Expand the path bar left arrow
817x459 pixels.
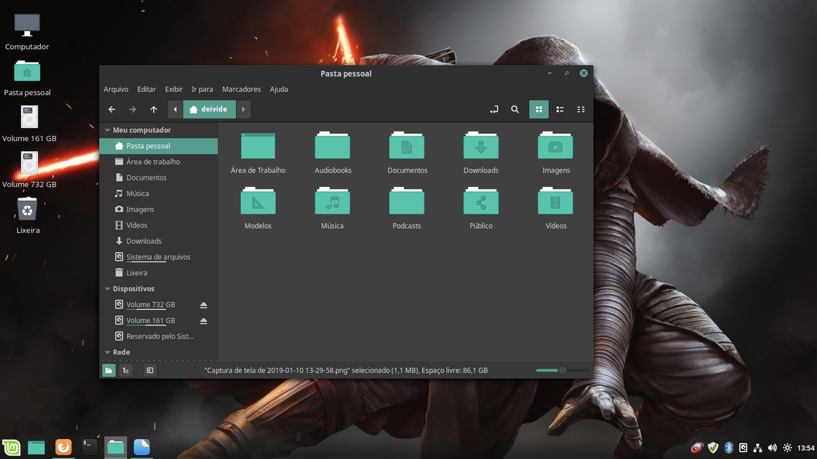click(x=176, y=109)
